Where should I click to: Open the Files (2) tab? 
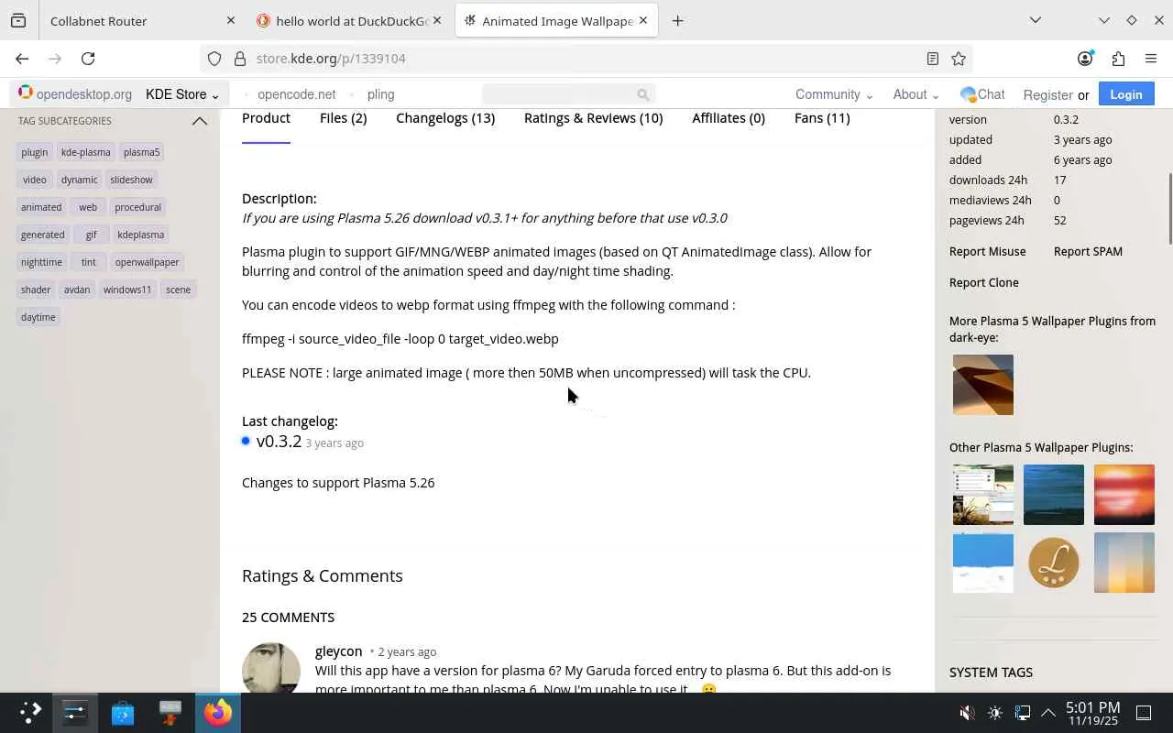click(343, 118)
